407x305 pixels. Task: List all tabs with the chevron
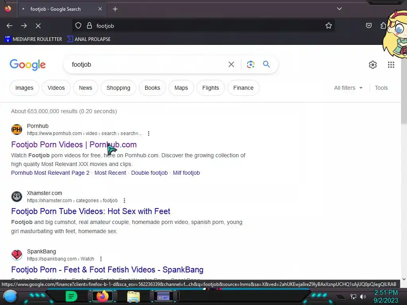pyautogui.click(x=339, y=9)
